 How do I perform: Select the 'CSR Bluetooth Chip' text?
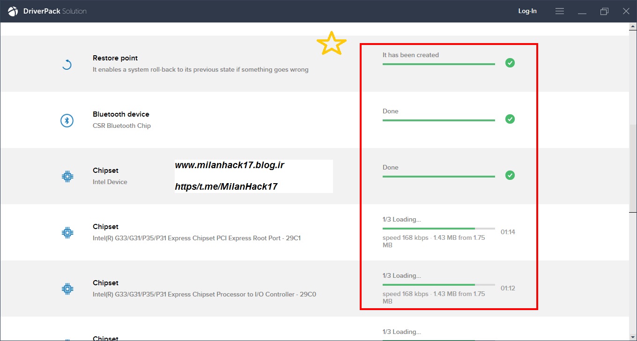(122, 126)
